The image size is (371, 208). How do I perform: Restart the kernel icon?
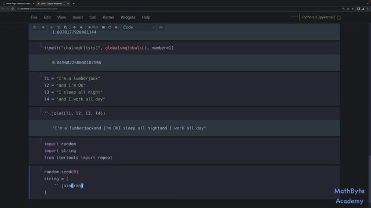coord(110,27)
